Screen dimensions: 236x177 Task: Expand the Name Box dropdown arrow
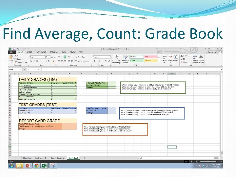click(21, 69)
